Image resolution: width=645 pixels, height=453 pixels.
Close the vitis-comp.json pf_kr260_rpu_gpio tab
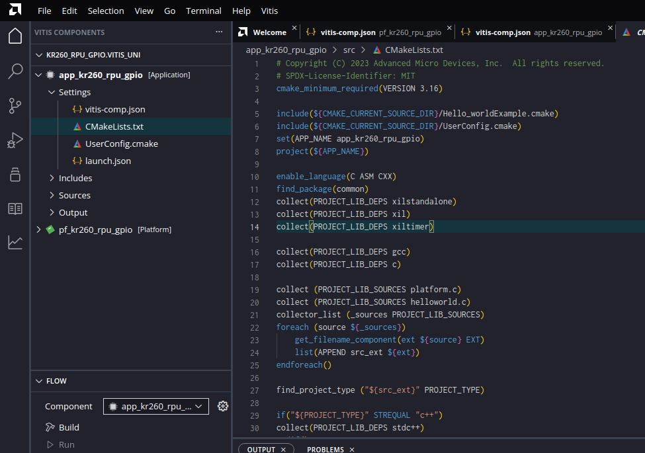tap(449, 28)
